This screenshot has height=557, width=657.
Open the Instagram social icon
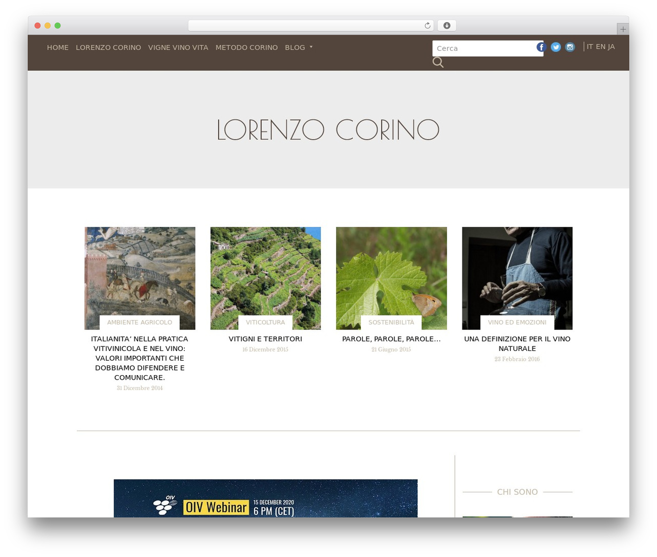[570, 47]
